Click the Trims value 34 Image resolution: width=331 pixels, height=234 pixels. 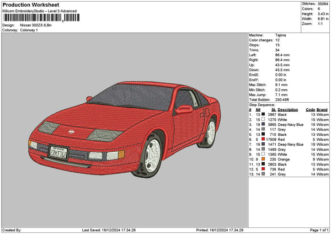point(277,50)
